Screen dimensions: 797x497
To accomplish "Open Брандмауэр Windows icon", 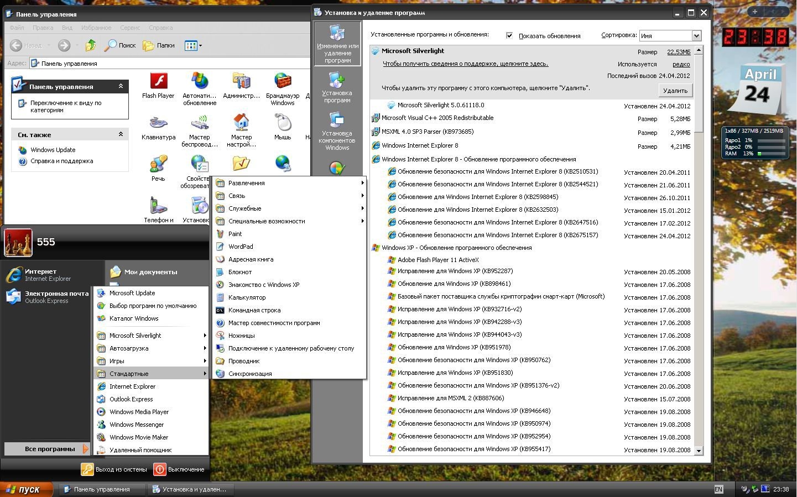I will (283, 89).
